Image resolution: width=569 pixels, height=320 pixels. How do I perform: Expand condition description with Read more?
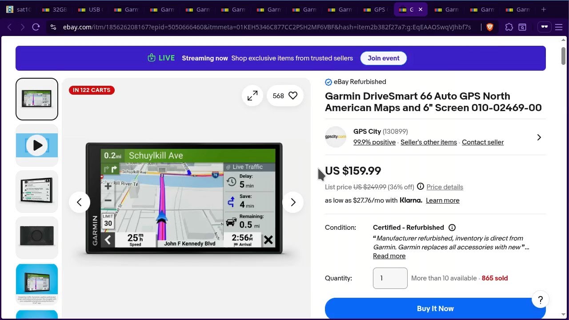pos(389,256)
